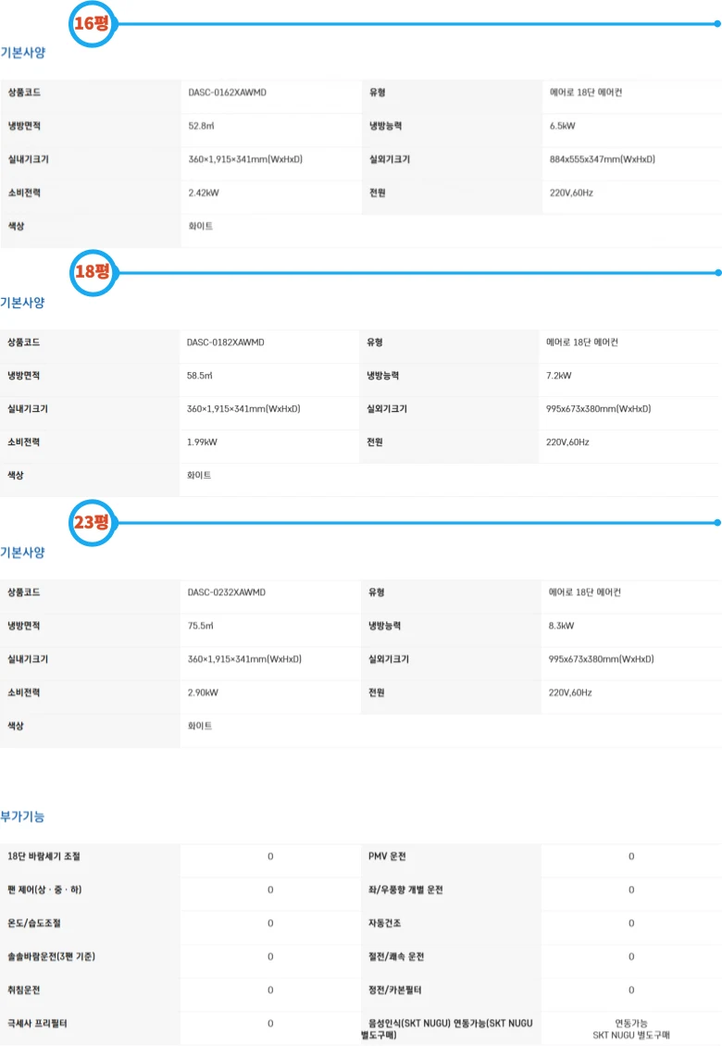722x1046 pixels.
Task: Click 360×1,915×341mm in the 16평 table
Action: (x=245, y=159)
